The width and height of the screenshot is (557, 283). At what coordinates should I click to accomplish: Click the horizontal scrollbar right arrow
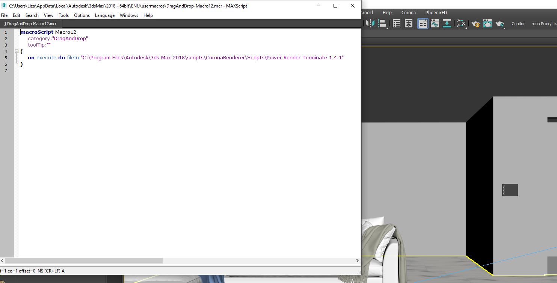pyautogui.click(x=357, y=260)
